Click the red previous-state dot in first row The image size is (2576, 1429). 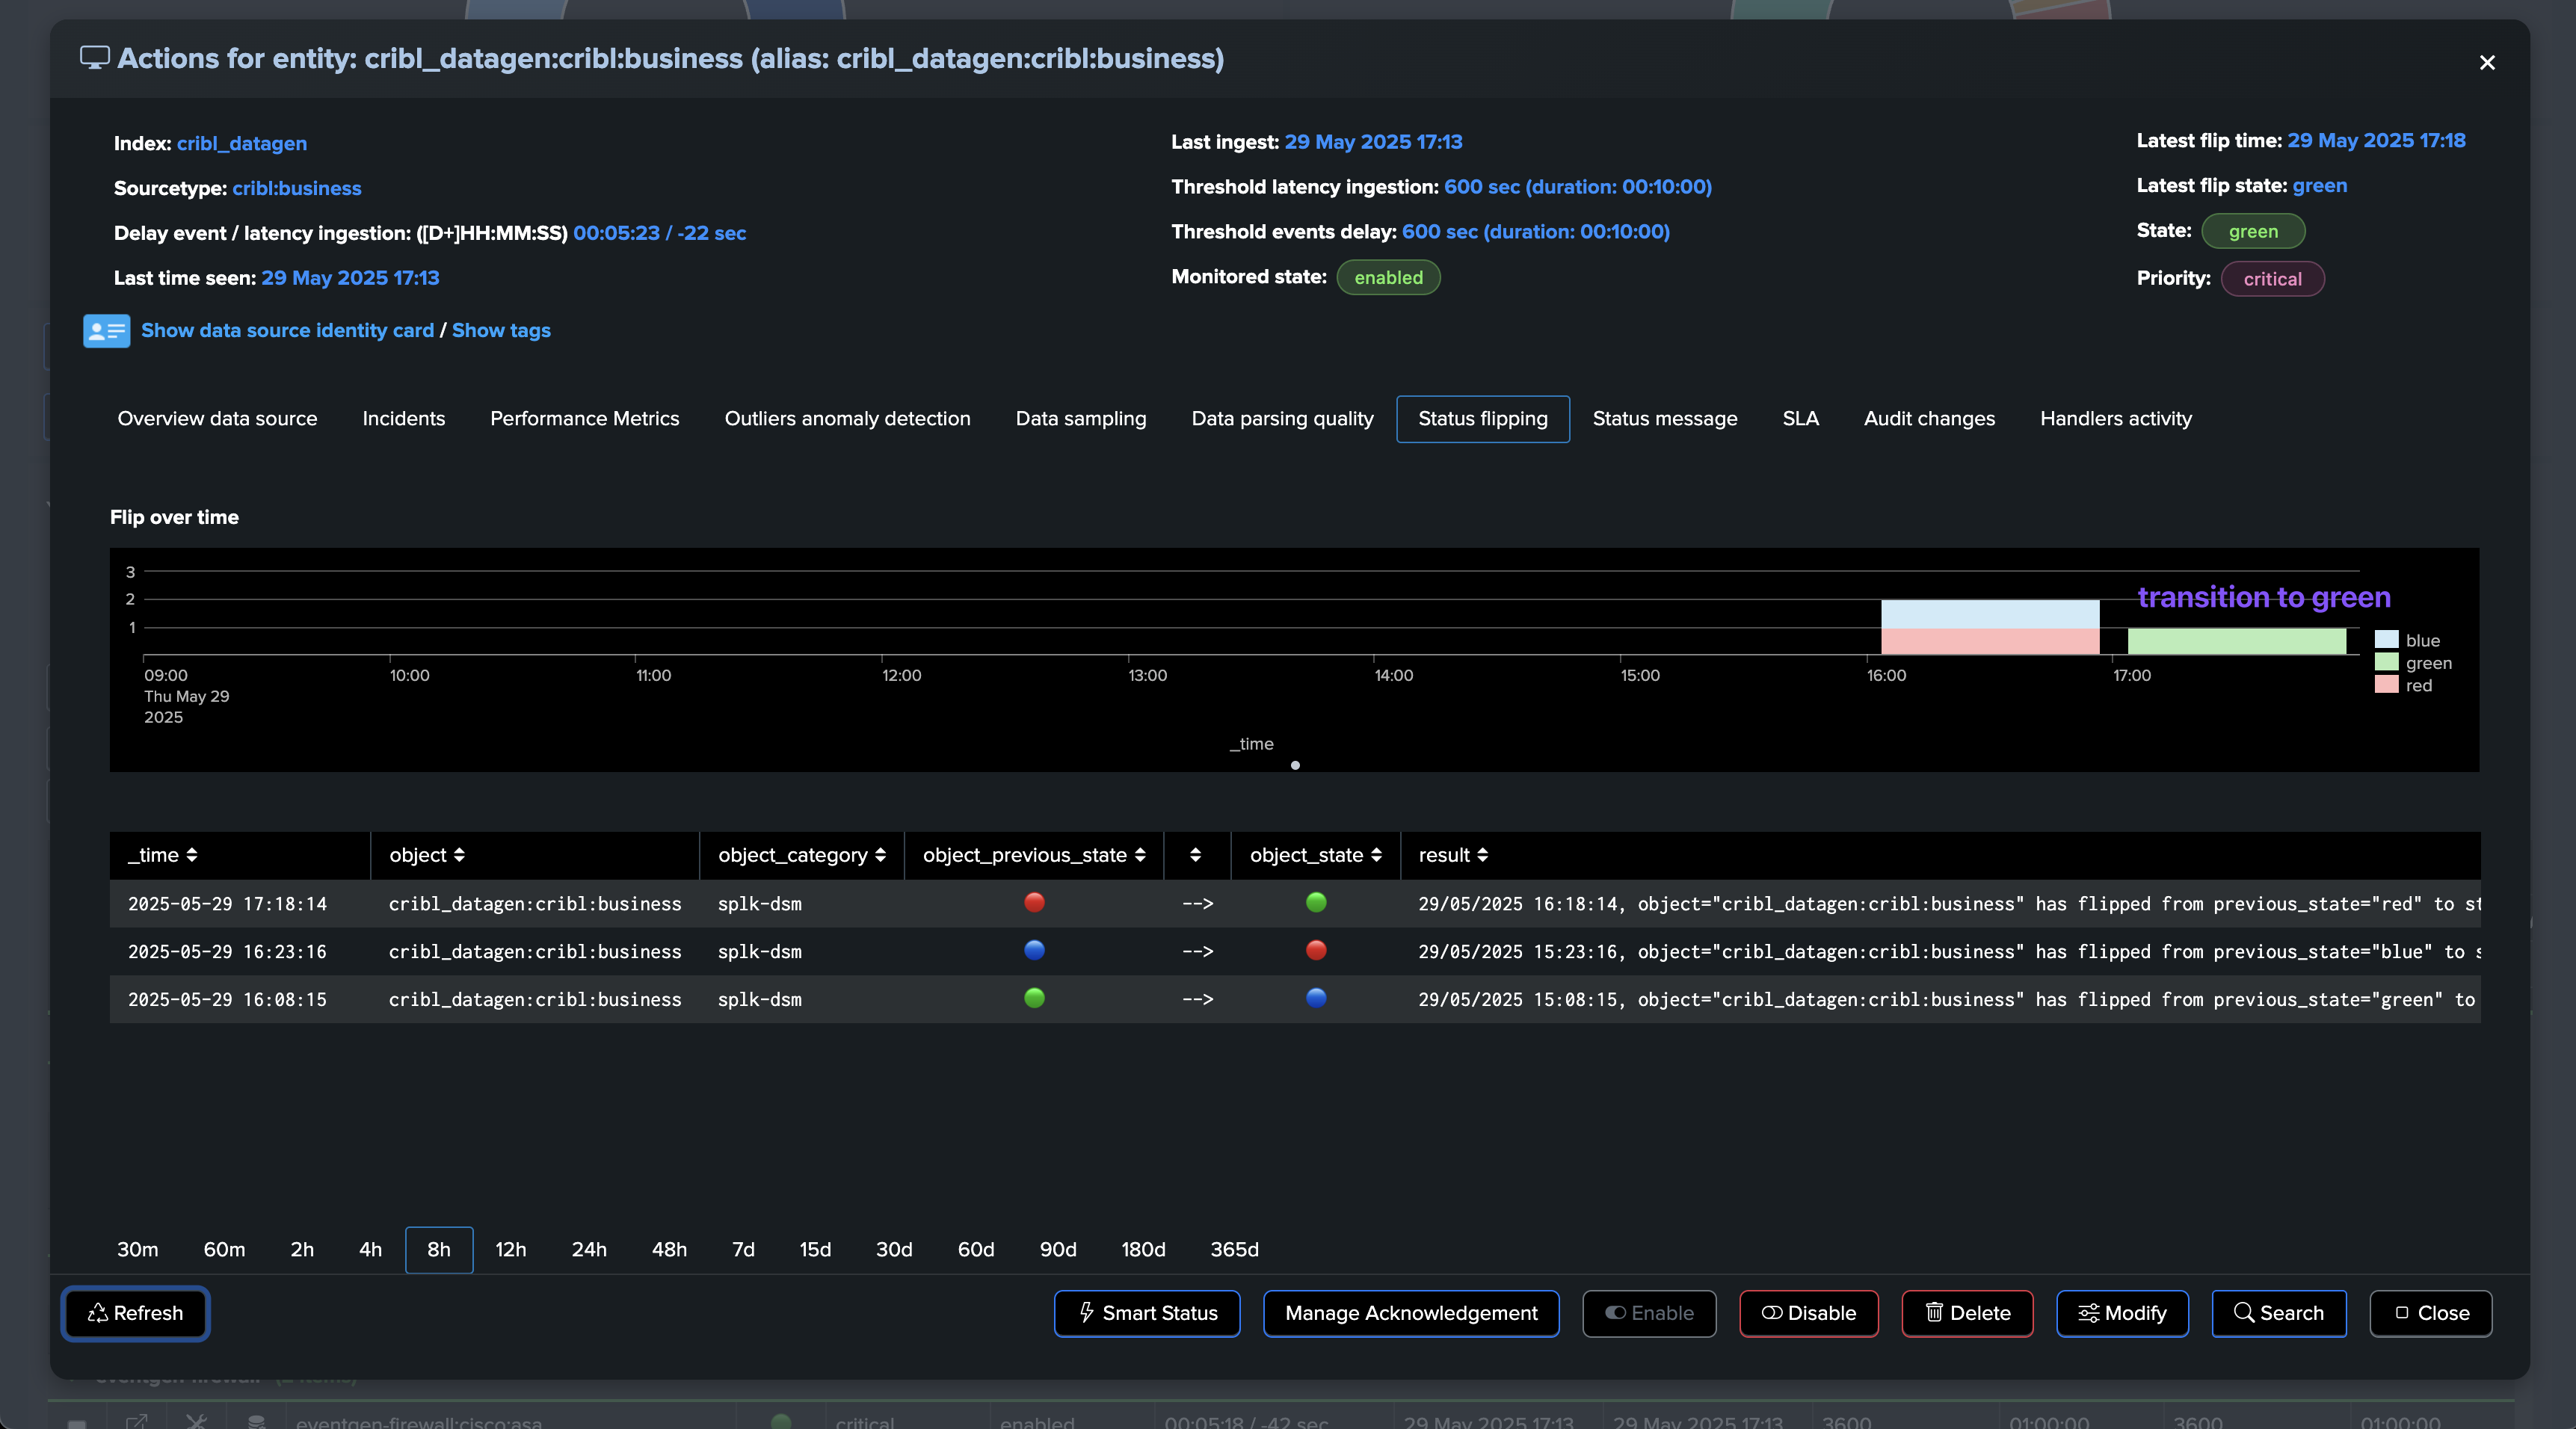(1034, 903)
